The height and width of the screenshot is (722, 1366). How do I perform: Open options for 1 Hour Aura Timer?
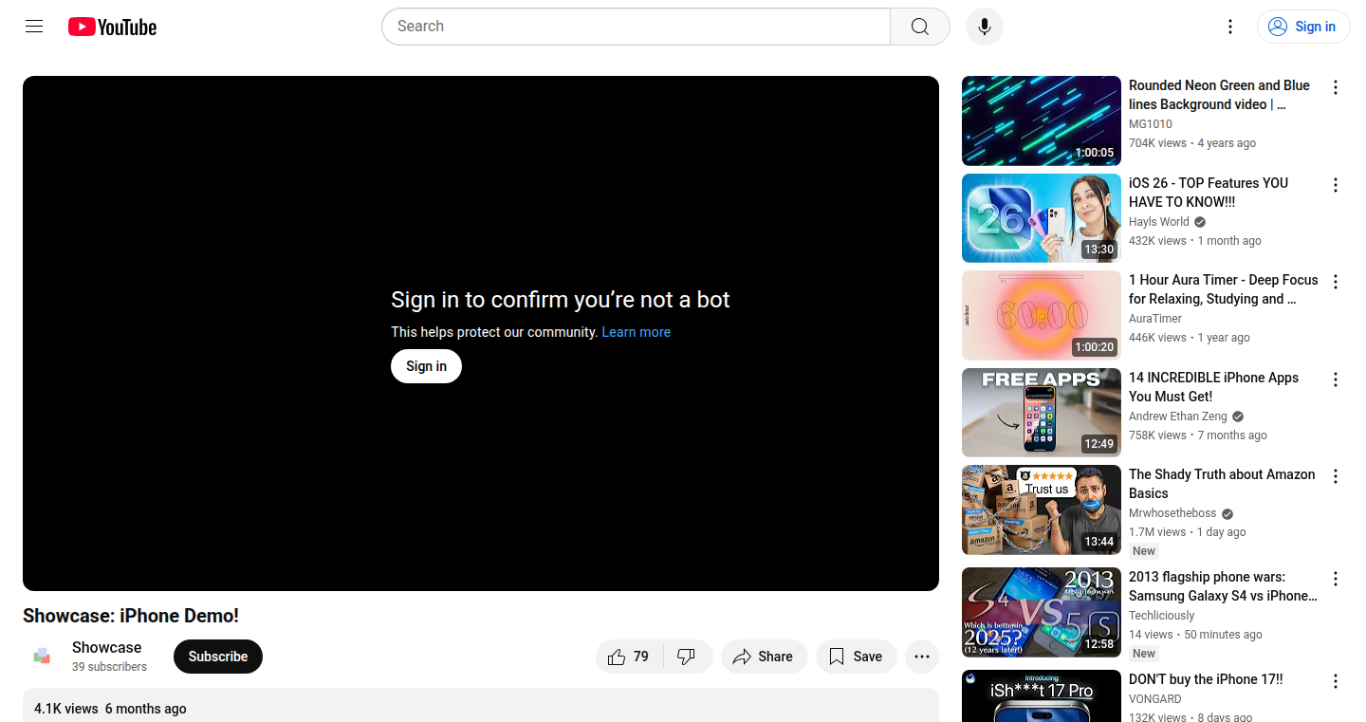tap(1336, 282)
